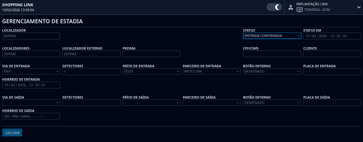The width and height of the screenshot is (363, 142).
Task: Open the Status dropdown showing Entrada Confirmada
Action: (272, 36)
